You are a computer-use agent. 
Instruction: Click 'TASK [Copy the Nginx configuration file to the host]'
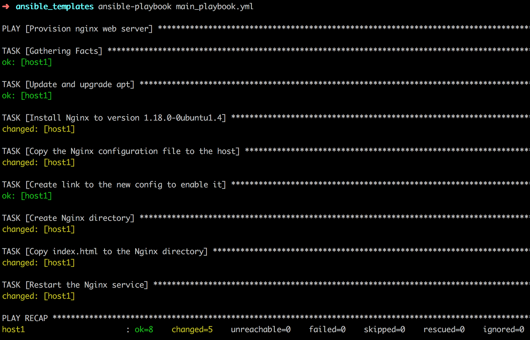point(121,151)
